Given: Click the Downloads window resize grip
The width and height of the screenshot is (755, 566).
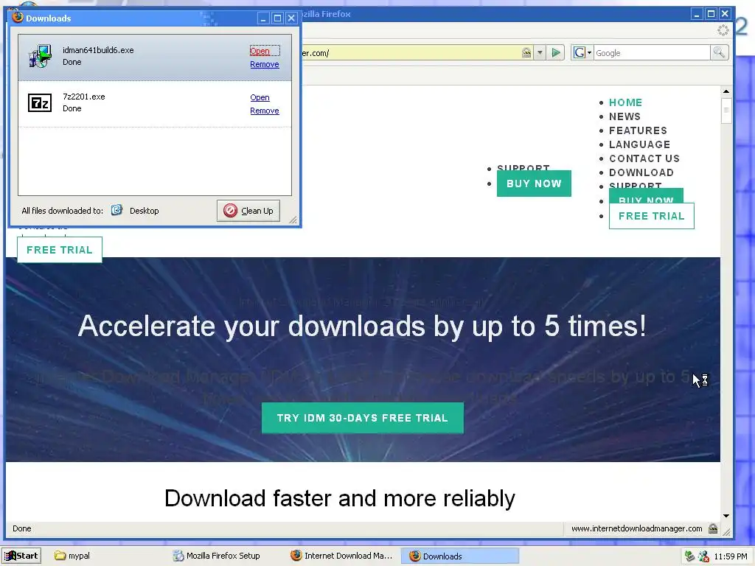Looking at the screenshot, I should (x=293, y=220).
